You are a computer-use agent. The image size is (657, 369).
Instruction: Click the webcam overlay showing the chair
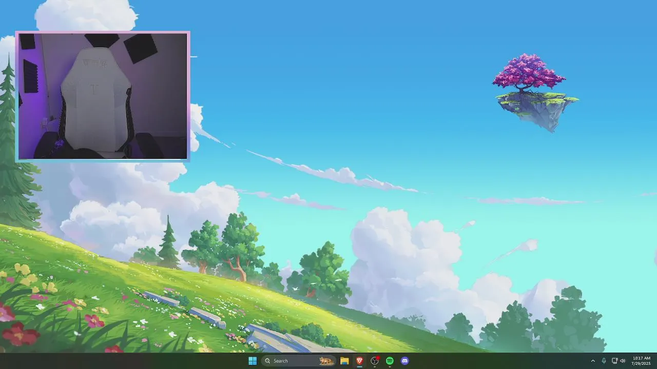103,96
